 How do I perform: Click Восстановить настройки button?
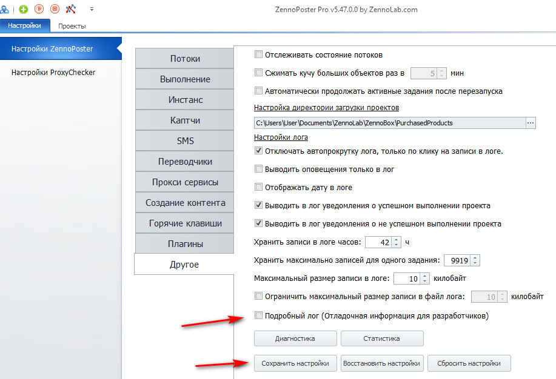point(382,363)
